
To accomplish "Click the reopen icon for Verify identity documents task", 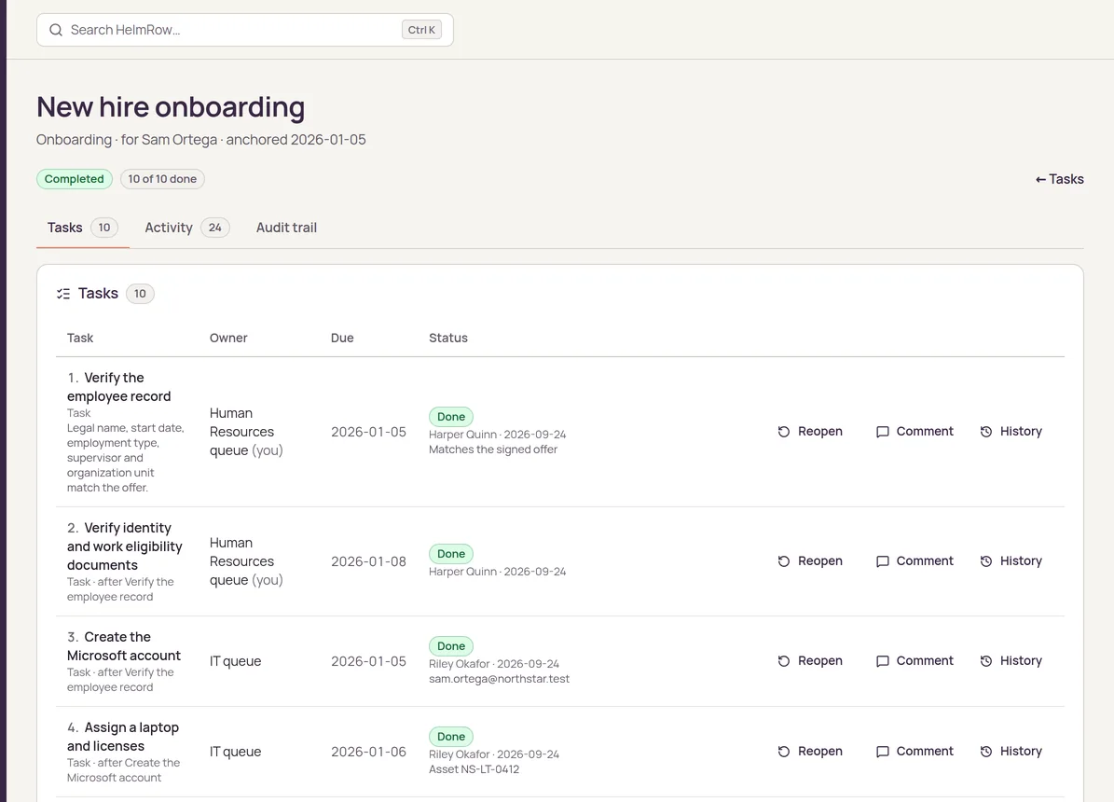I will [x=784, y=561].
